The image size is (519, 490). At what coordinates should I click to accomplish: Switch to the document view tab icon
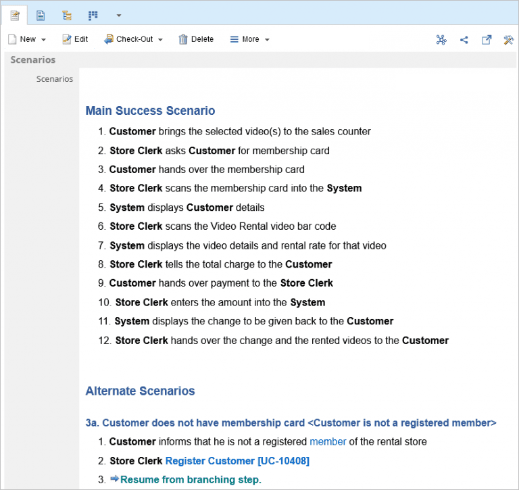point(41,15)
